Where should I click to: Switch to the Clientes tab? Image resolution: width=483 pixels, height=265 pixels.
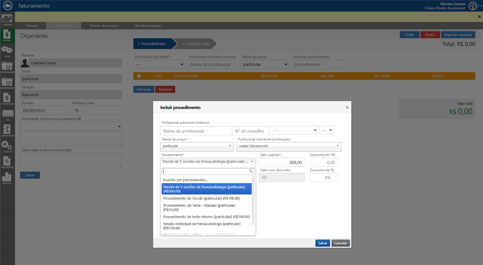(x=32, y=26)
